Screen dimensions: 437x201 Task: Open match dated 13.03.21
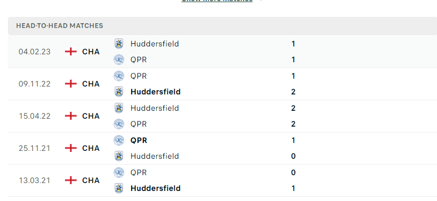(222, 180)
